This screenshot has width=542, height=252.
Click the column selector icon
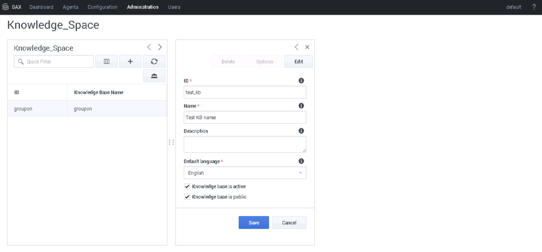[x=106, y=62]
